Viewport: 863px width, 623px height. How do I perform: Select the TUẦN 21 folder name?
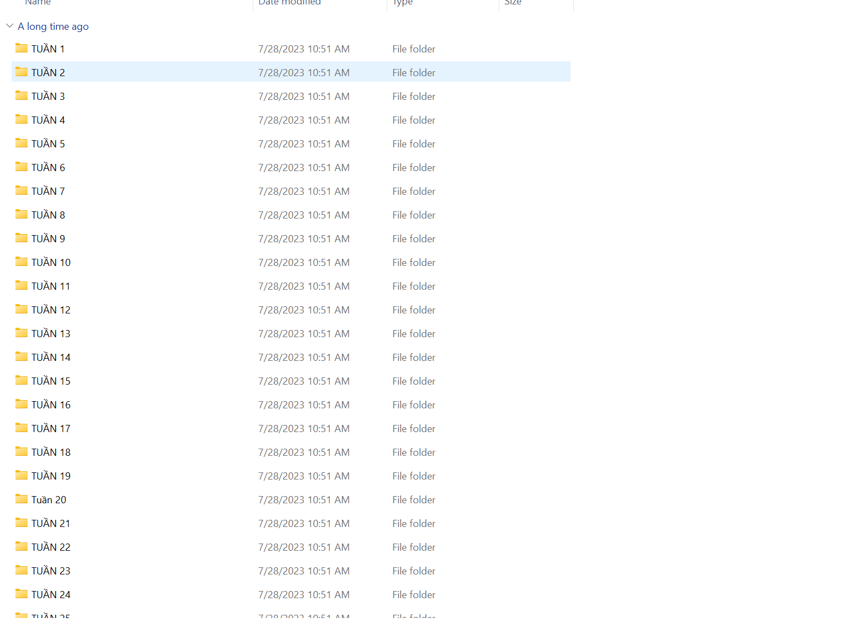[51, 524]
